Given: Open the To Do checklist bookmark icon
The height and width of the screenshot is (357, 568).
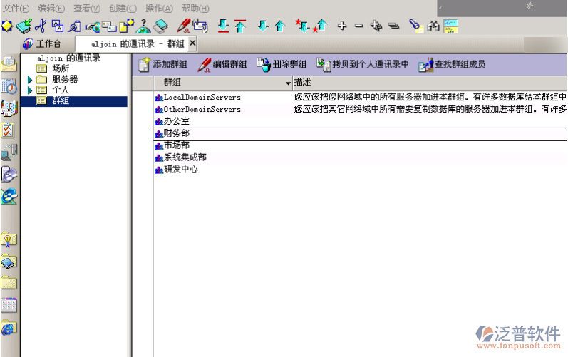Looking at the screenshot, I should (x=9, y=130).
